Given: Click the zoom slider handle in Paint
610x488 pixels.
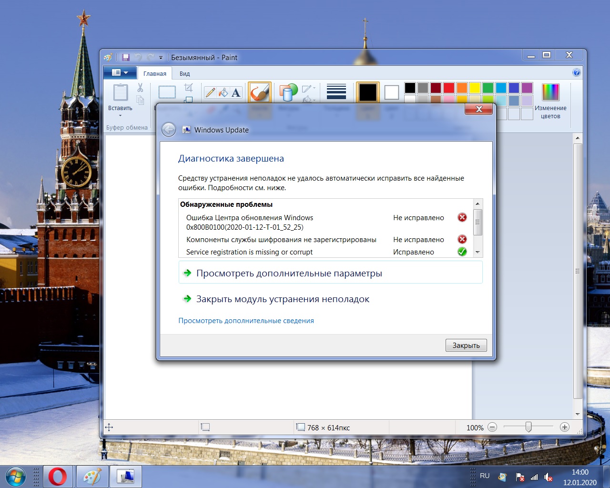Looking at the screenshot, I should pyautogui.click(x=528, y=427).
